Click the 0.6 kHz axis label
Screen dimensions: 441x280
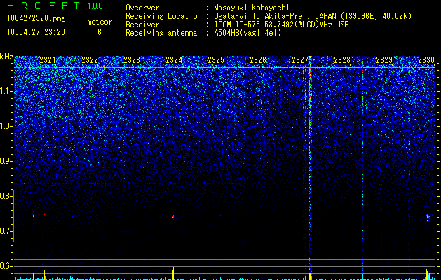coord(5,266)
